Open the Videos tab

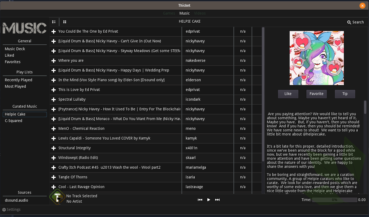point(200,13)
